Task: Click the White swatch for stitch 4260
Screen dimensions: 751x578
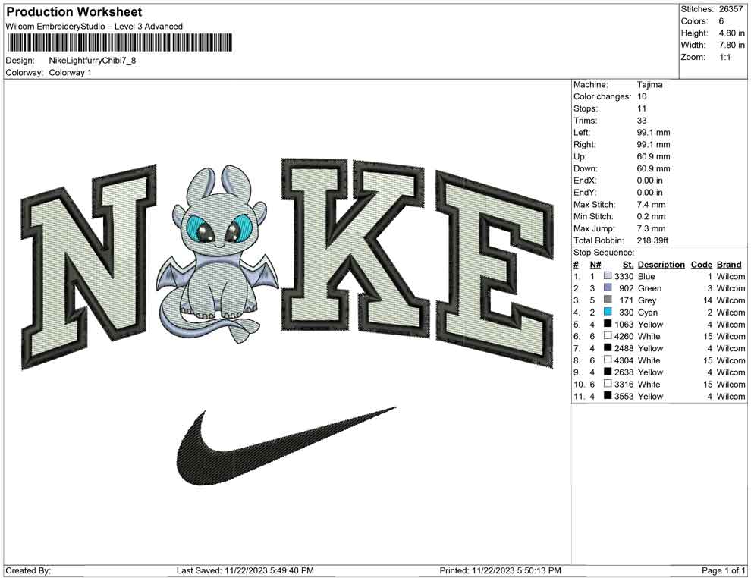Action: click(x=608, y=336)
